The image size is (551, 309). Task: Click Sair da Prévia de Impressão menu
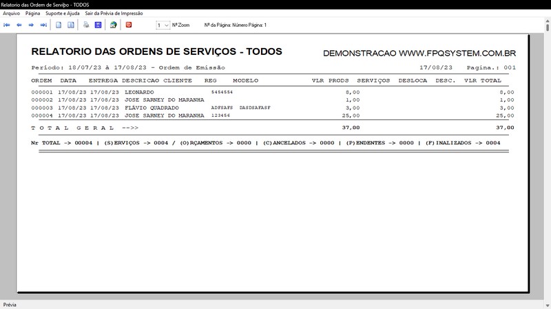(x=114, y=13)
